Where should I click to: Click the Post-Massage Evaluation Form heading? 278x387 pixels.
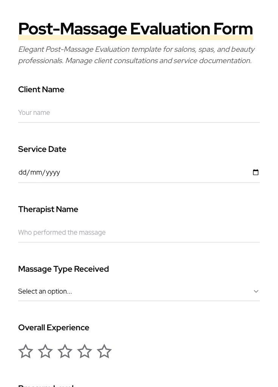(x=135, y=29)
